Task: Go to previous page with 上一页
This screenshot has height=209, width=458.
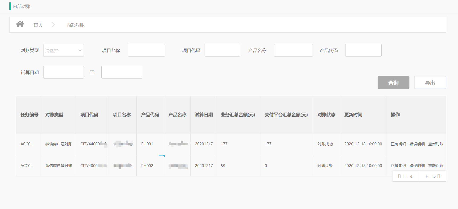Action: coord(406,176)
